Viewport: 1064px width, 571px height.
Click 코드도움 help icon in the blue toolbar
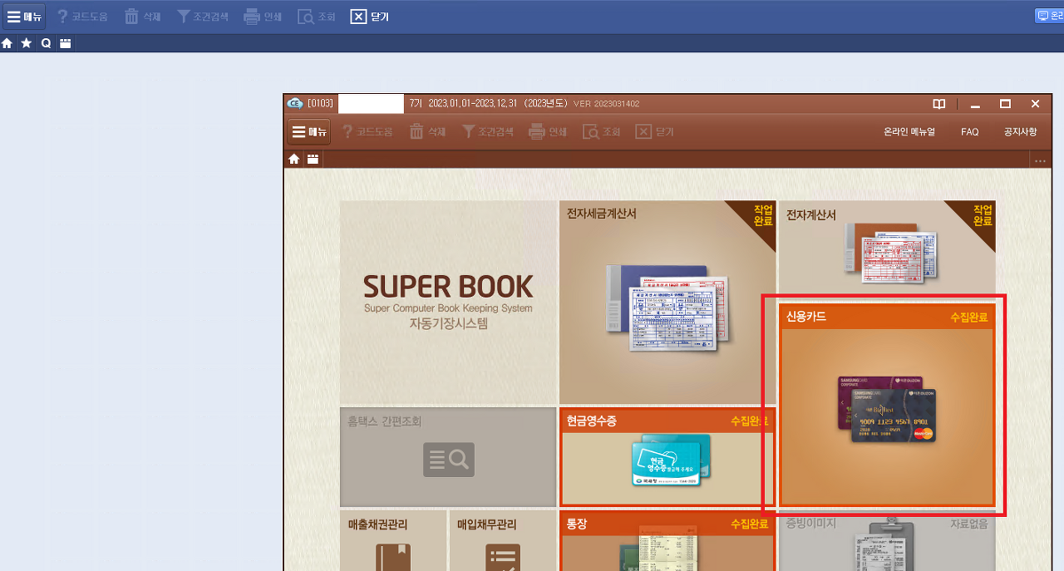pyautogui.click(x=81, y=17)
